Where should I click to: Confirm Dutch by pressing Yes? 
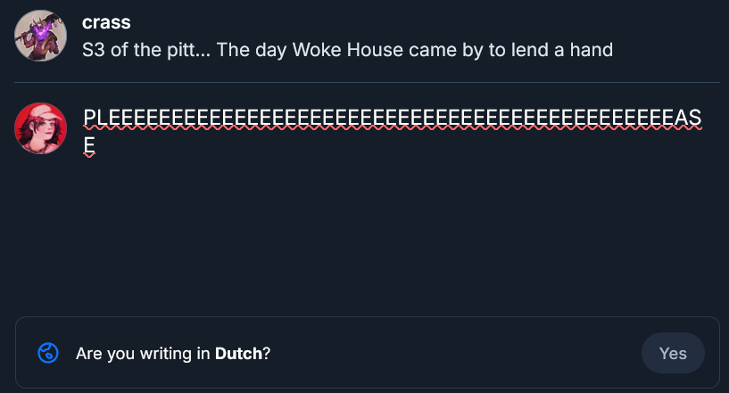tap(673, 353)
